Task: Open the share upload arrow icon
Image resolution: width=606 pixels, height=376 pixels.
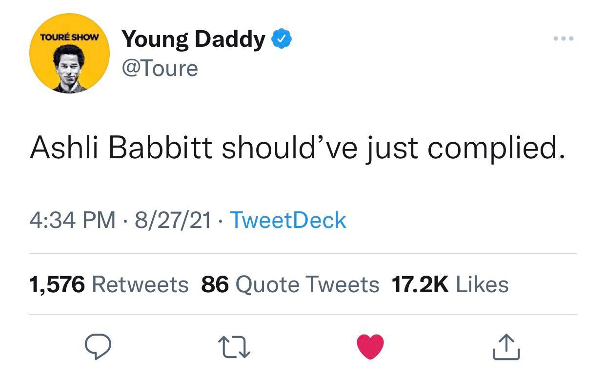Action: [x=506, y=347]
